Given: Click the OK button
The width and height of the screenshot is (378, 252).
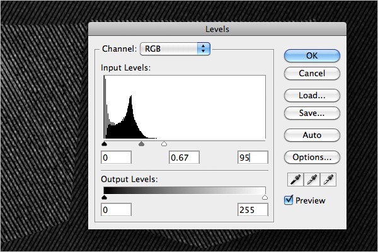Looking at the screenshot, I should pos(312,55).
